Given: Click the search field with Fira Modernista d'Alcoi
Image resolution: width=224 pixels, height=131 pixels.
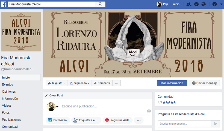Looking at the screenshot, I should click(52, 4).
